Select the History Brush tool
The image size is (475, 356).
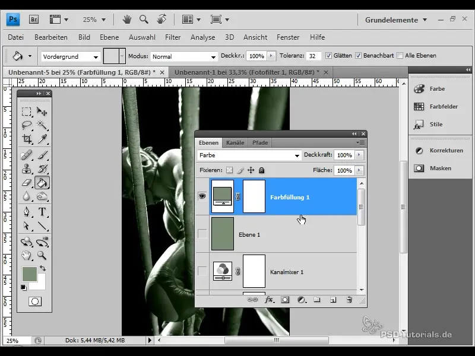tap(42, 169)
